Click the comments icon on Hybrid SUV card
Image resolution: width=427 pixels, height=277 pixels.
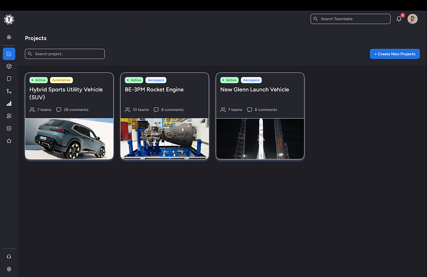pos(59,110)
